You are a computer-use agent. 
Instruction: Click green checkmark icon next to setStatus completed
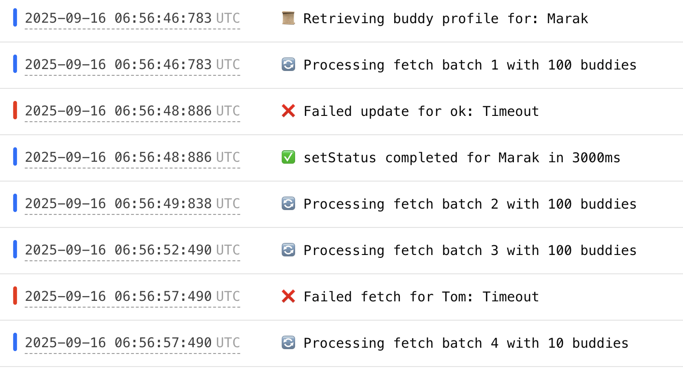click(288, 157)
